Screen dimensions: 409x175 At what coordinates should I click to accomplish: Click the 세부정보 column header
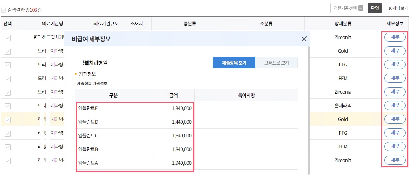click(395, 24)
